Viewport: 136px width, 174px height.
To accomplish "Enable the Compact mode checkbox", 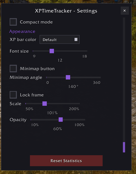I will pos(13,22).
